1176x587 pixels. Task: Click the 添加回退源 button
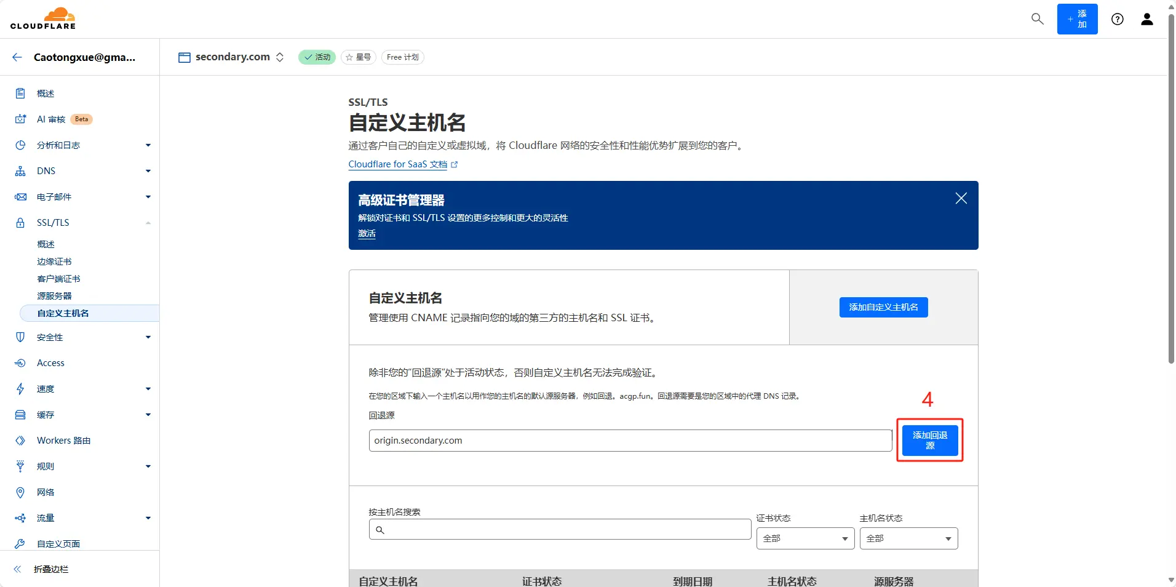(x=930, y=441)
